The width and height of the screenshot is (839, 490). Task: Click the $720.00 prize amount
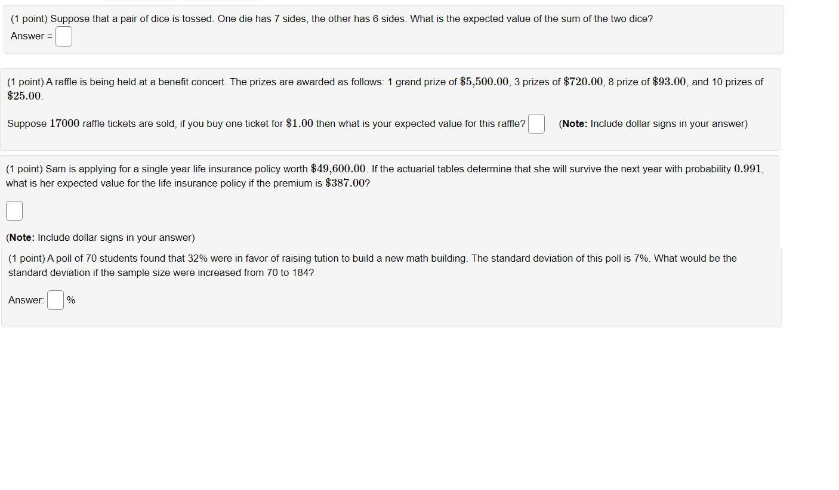coord(584,82)
